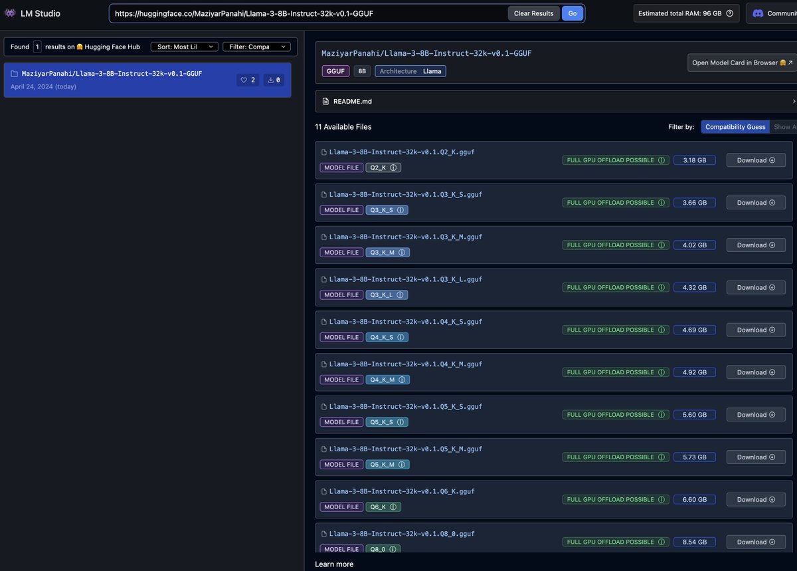This screenshot has height=571, width=797.
Task: Click Clear Results button
Action: (x=533, y=13)
